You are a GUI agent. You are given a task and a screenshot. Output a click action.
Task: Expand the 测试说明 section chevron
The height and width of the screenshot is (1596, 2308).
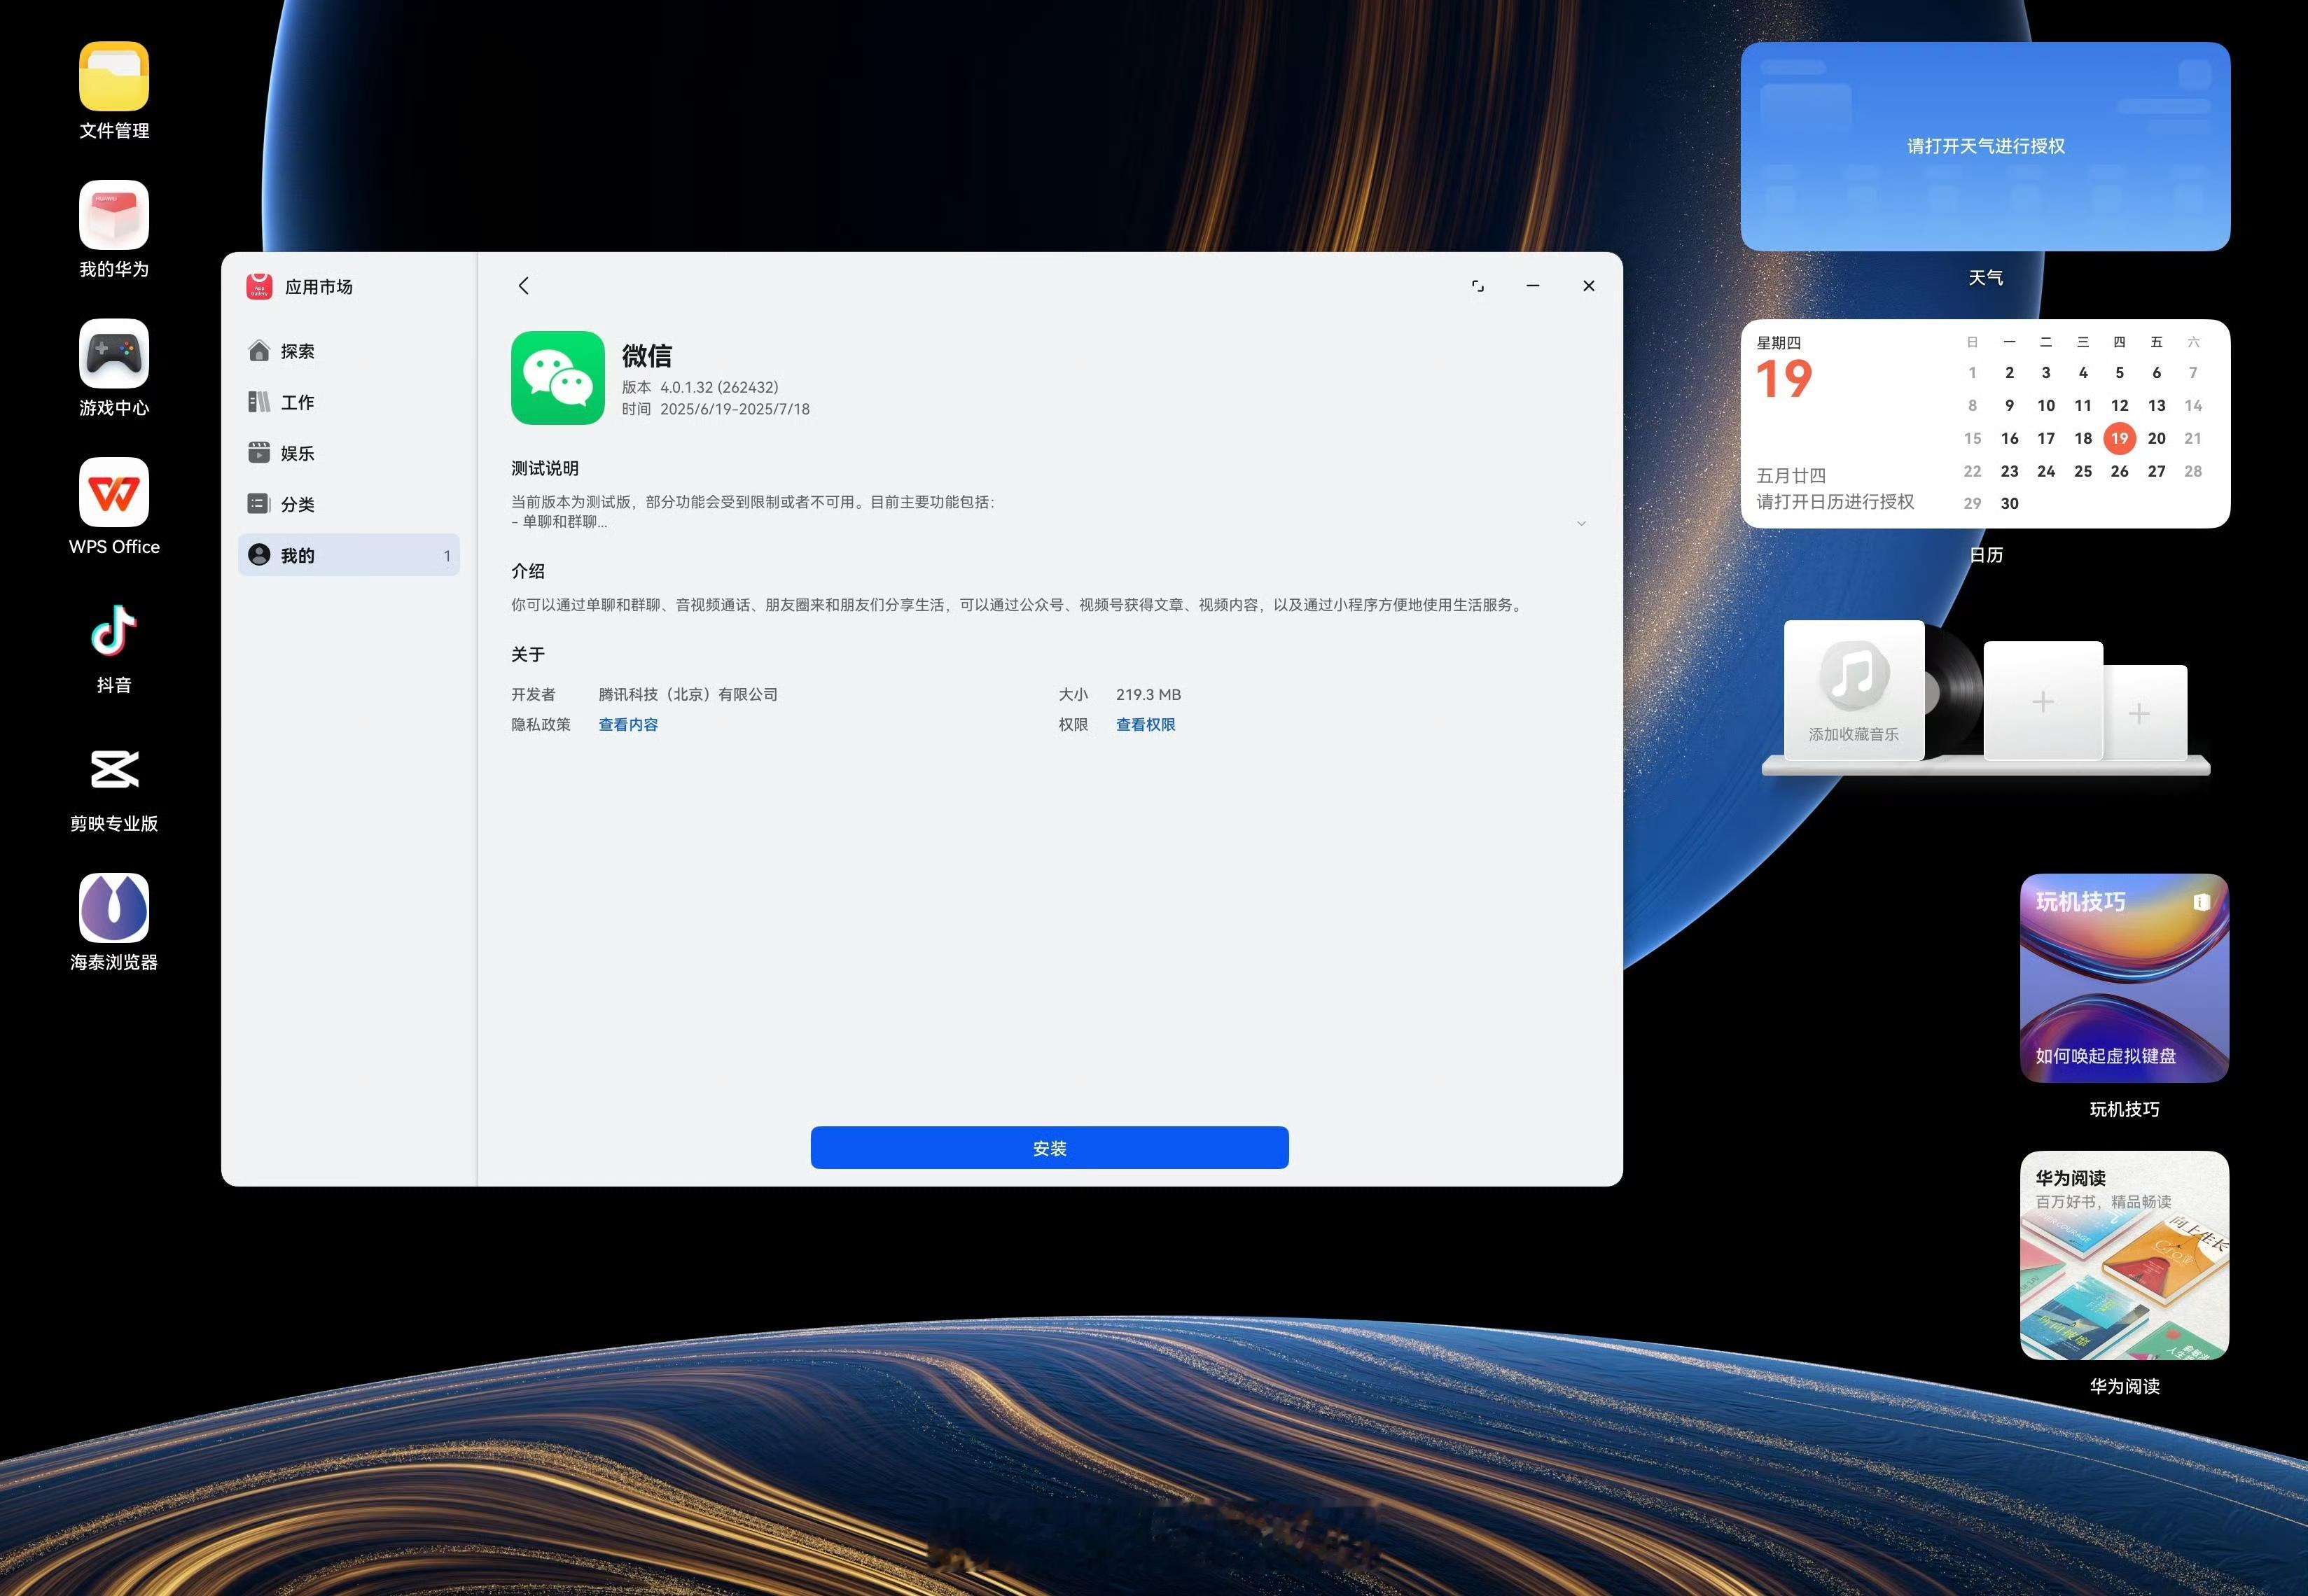[x=1580, y=523]
